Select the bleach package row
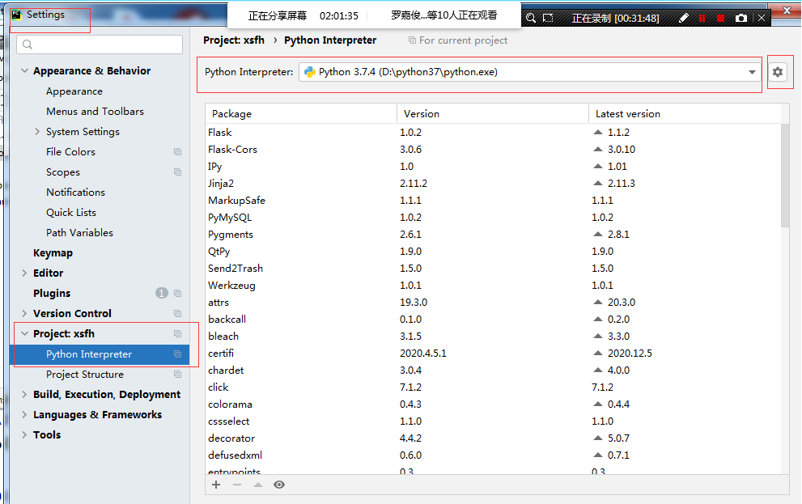802x504 pixels. (x=494, y=336)
